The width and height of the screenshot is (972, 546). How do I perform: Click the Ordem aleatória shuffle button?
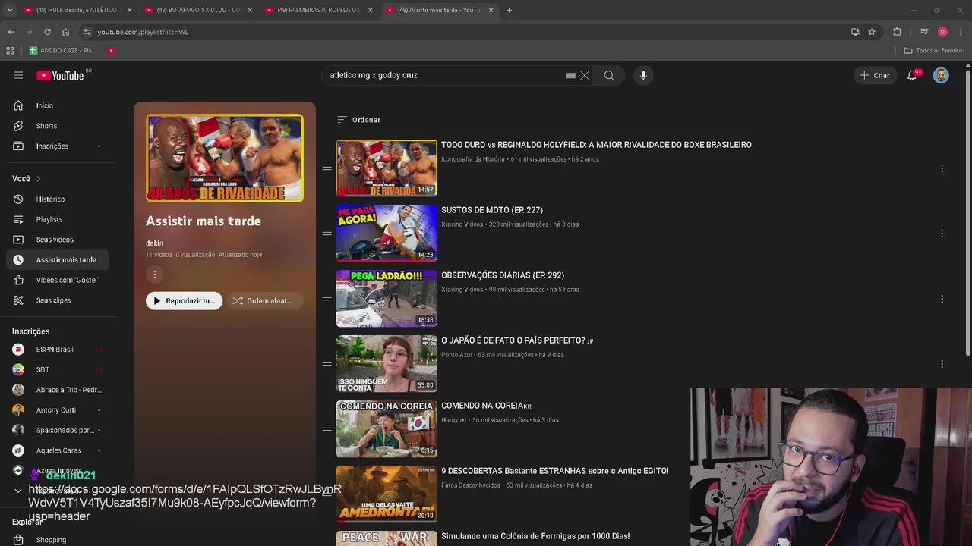(264, 301)
